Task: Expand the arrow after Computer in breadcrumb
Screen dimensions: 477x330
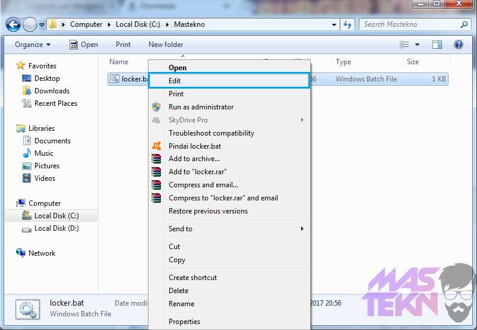Action: tap(109, 24)
